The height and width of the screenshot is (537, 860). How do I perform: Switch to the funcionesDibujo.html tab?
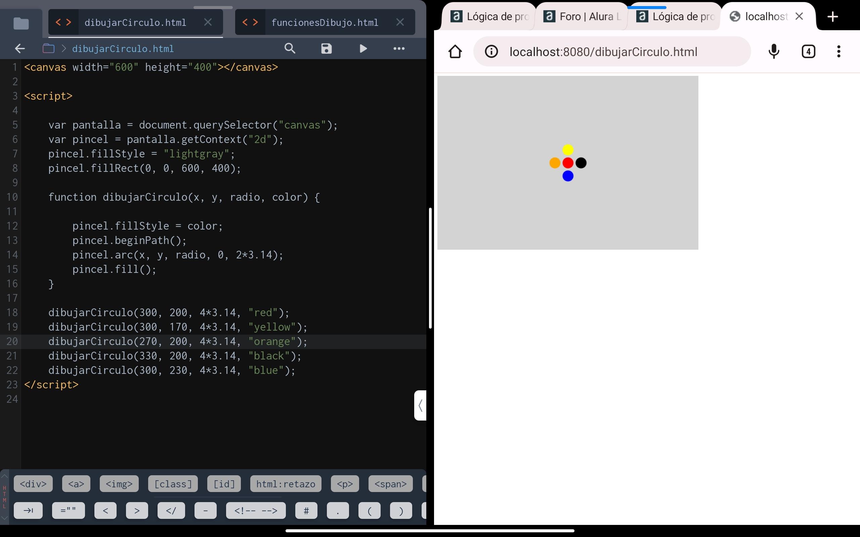325,22
